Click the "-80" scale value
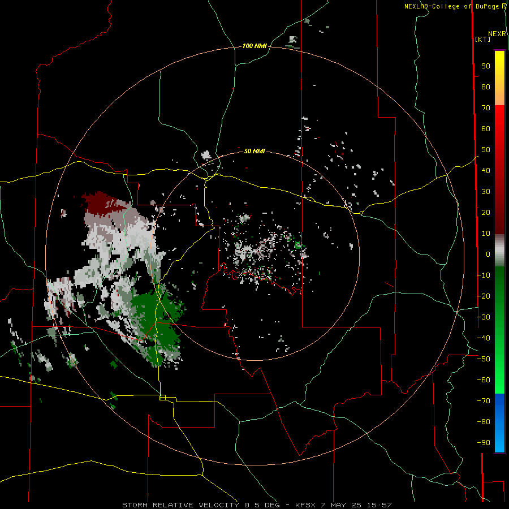 (x=484, y=422)
